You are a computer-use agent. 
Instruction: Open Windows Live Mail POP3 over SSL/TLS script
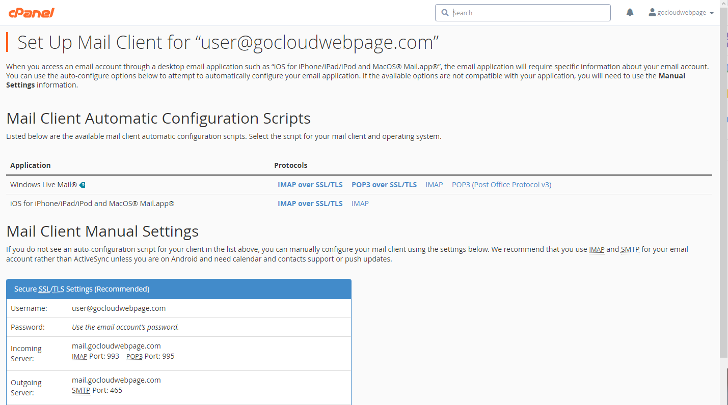click(384, 185)
